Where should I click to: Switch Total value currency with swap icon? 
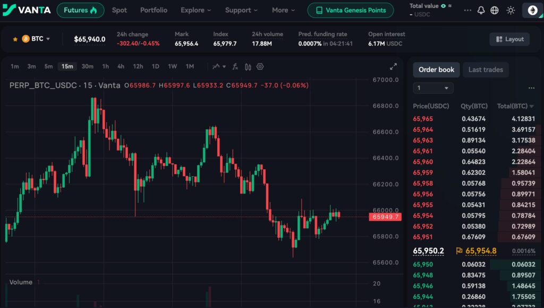click(450, 6)
